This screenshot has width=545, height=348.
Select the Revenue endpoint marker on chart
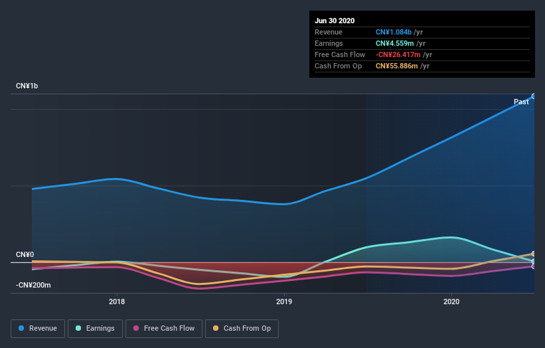coord(534,96)
